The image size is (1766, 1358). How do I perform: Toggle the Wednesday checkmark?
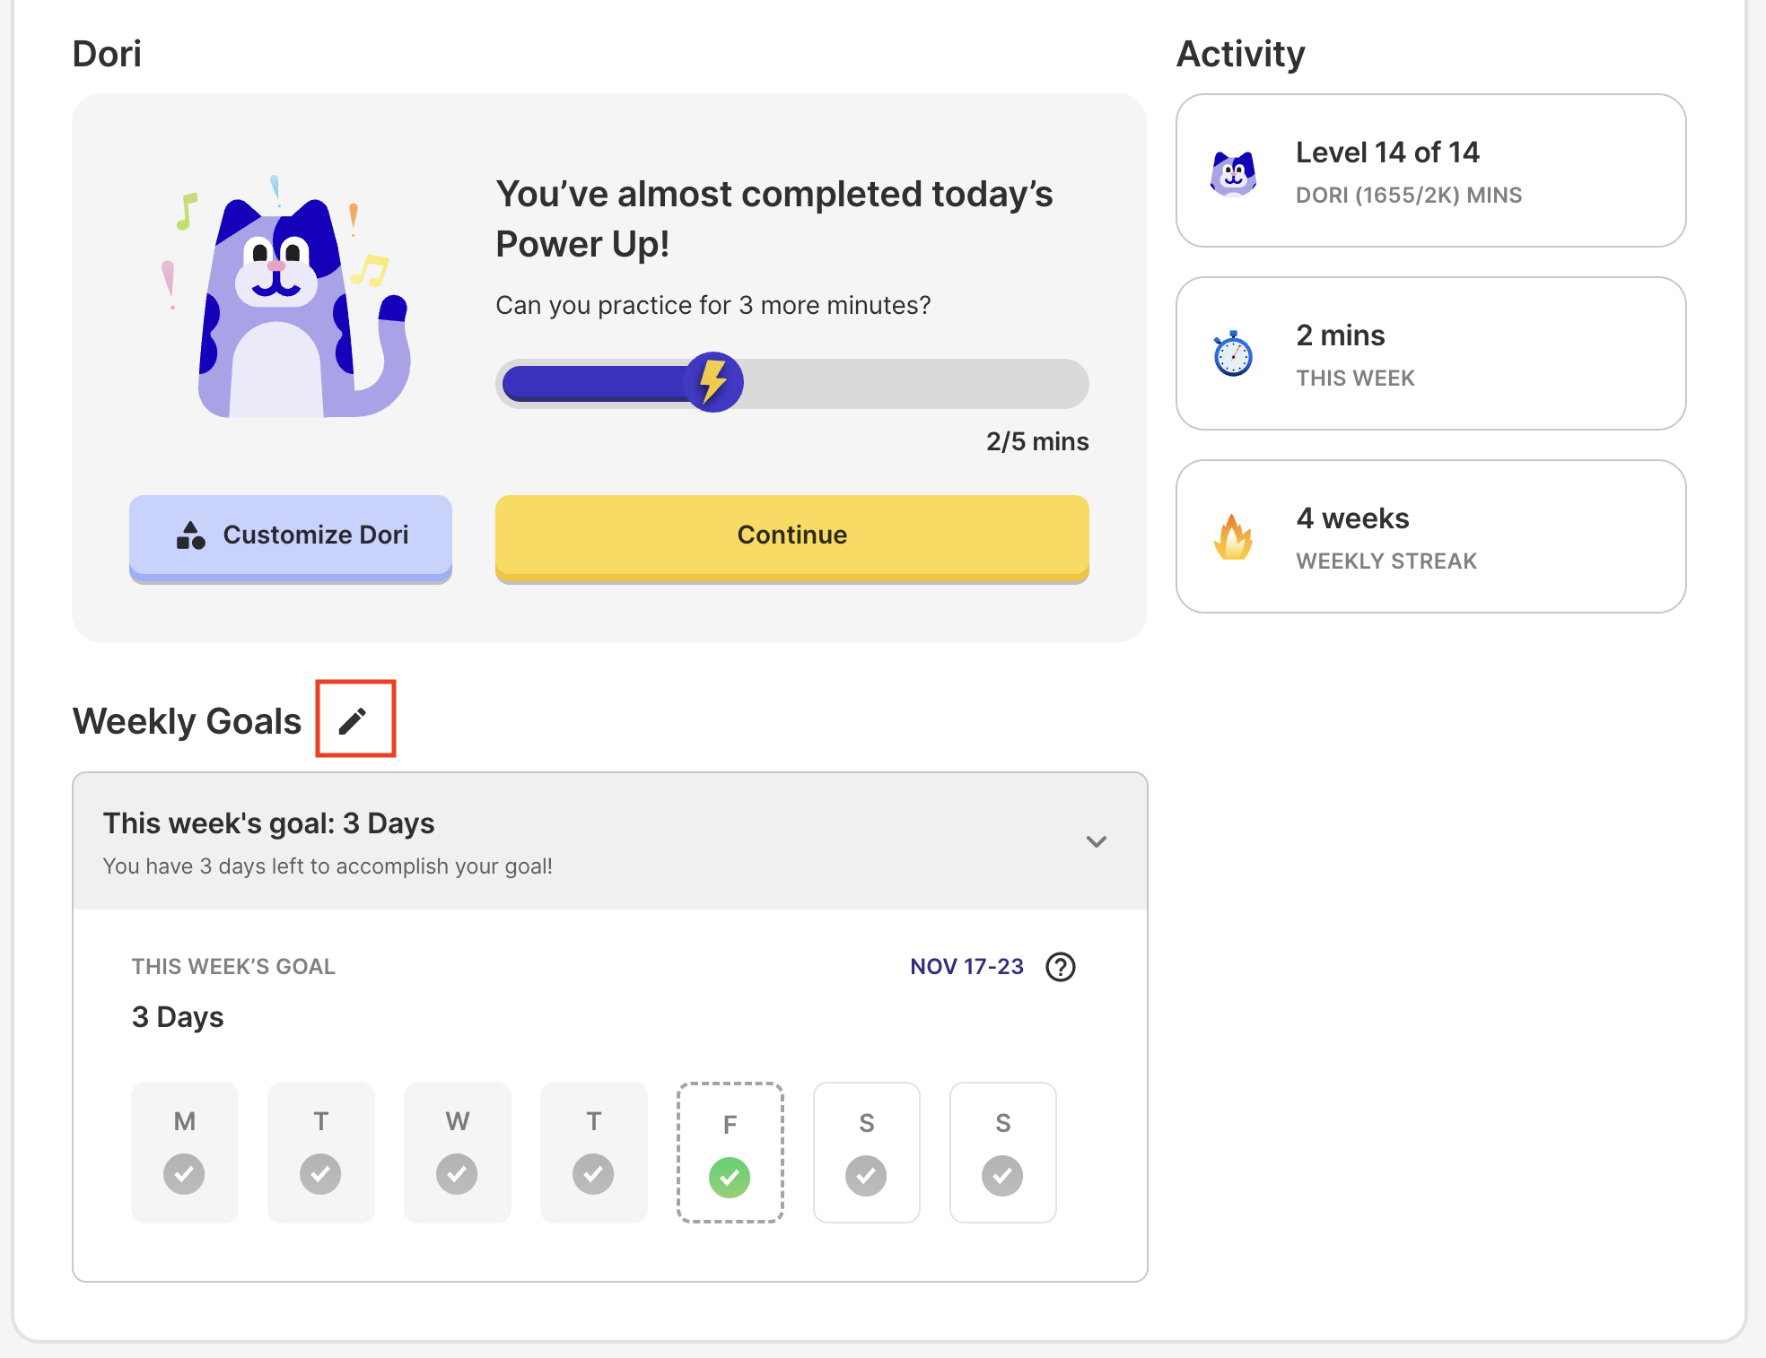tap(457, 1174)
